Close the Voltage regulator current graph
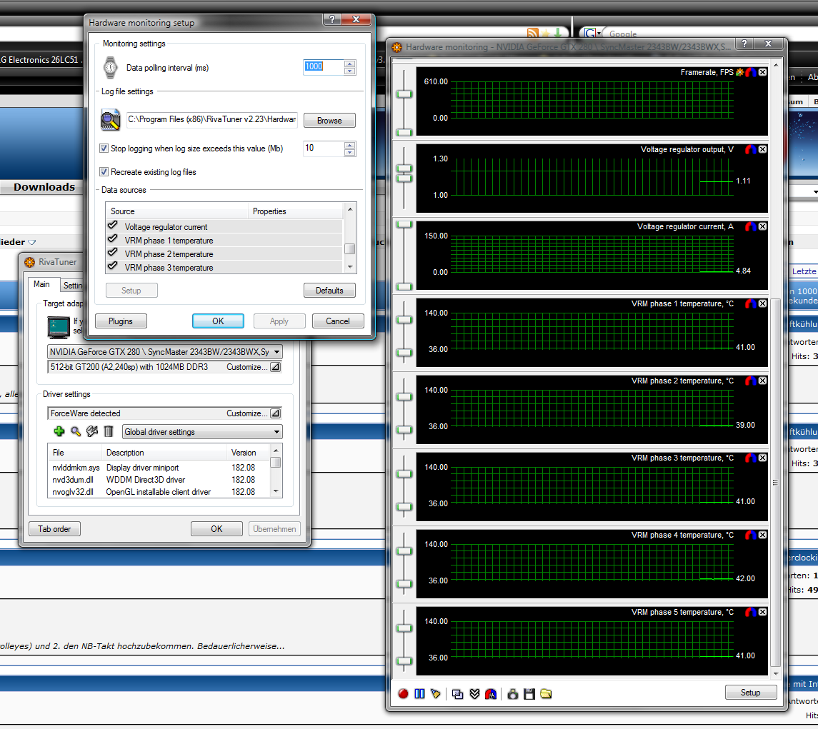Image resolution: width=818 pixels, height=729 pixels. pos(763,227)
